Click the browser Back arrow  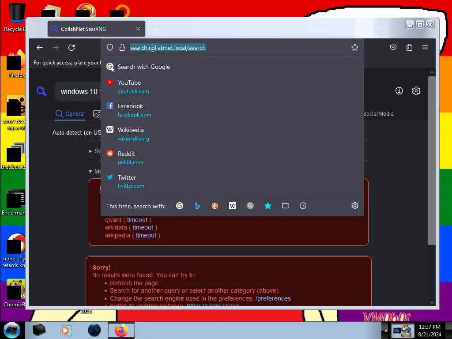pyautogui.click(x=40, y=48)
